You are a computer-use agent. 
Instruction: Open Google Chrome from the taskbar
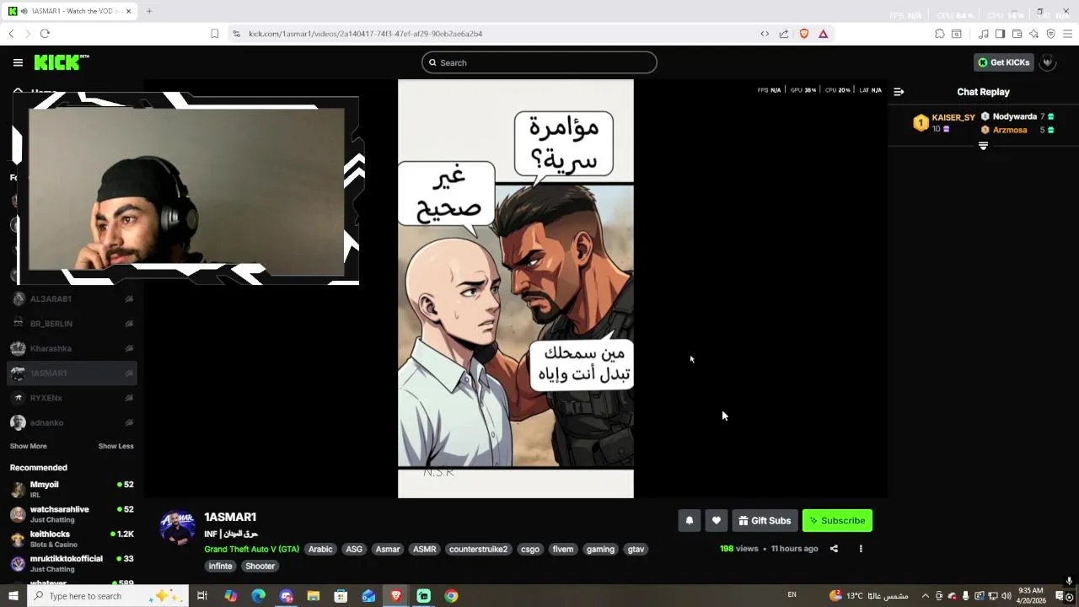[x=451, y=596]
